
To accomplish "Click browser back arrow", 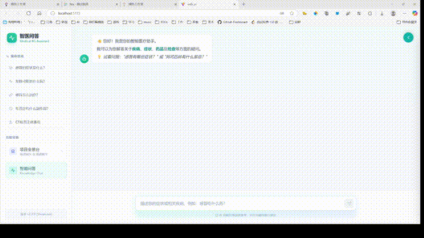I will click(x=7, y=13).
